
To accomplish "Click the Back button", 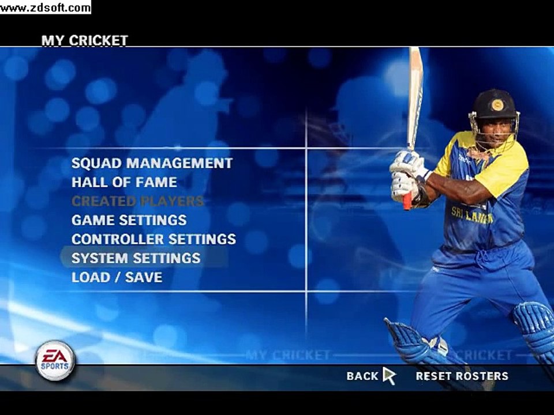I will tap(362, 376).
